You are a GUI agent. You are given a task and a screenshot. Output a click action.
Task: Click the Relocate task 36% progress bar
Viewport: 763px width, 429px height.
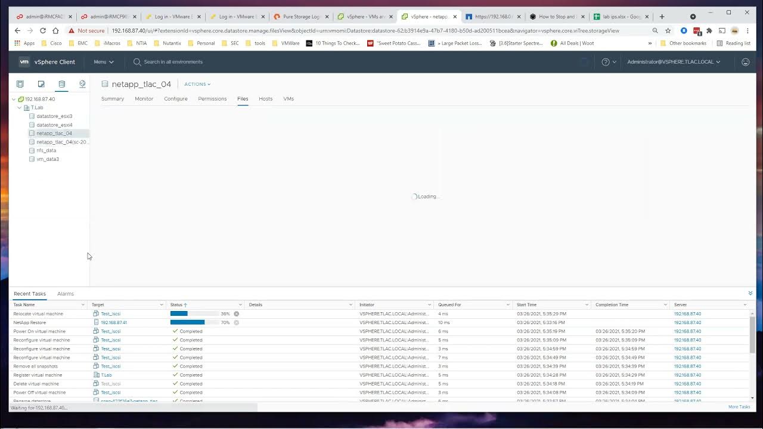[194, 313]
